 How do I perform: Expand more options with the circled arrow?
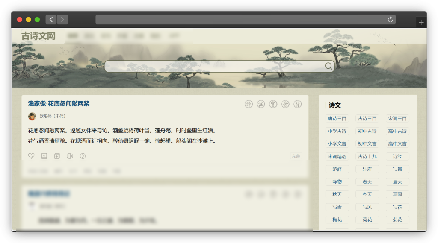pyautogui.click(x=83, y=156)
